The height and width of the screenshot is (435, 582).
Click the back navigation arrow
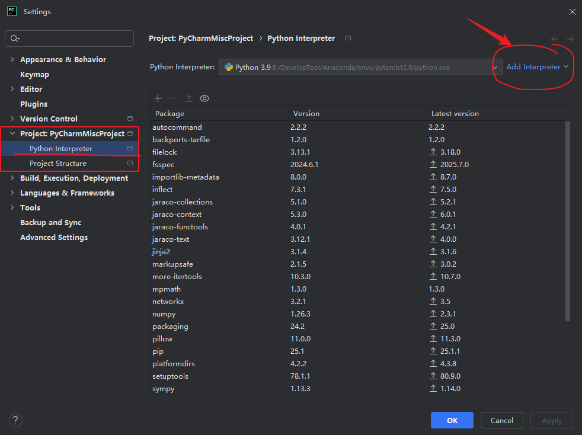pyautogui.click(x=555, y=39)
